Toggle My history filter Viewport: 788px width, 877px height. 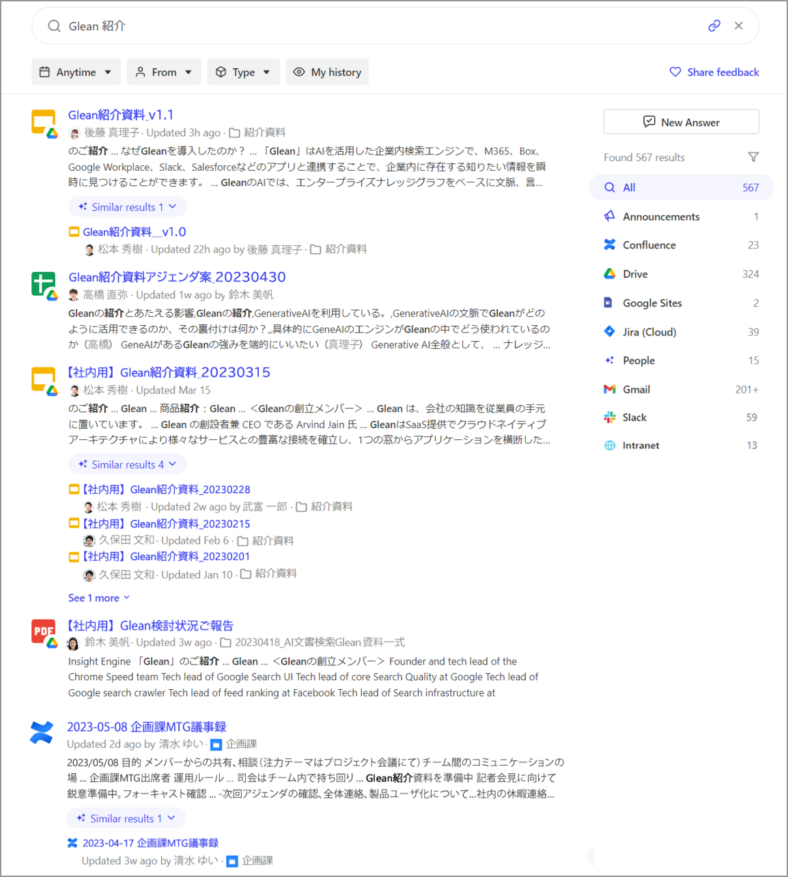[327, 72]
